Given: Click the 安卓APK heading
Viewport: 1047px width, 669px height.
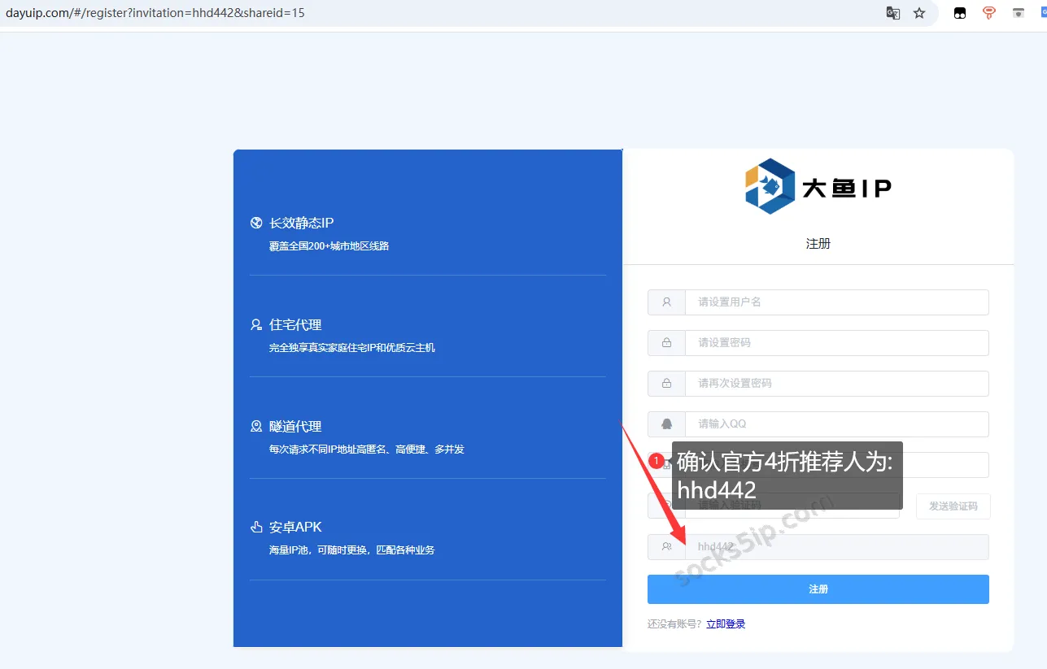Looking at the screenshot, I should point(296,527).
